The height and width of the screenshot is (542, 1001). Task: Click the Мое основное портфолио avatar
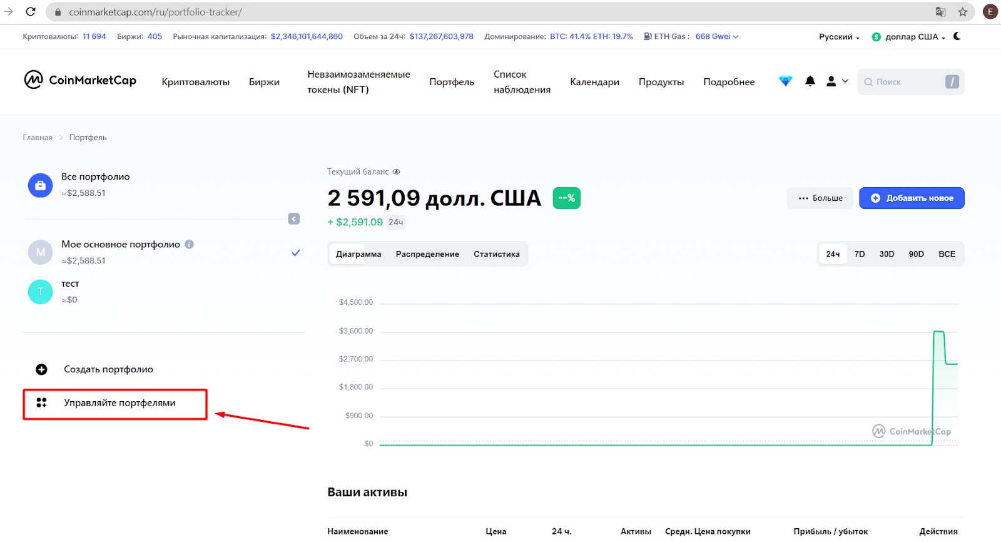point(41,252)
